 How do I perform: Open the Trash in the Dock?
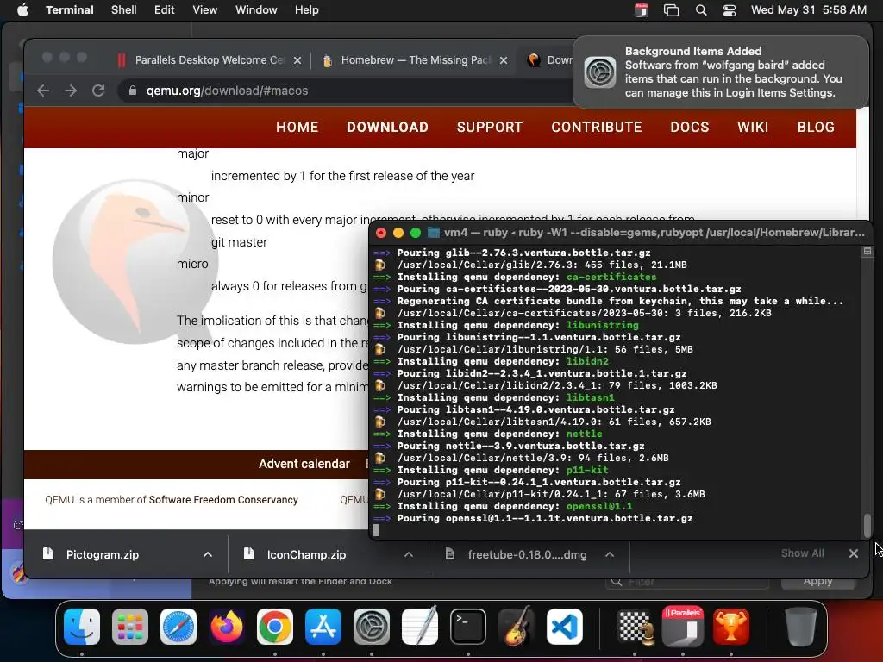tap(801, 627)
